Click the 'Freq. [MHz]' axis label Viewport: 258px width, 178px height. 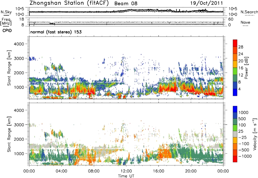pos(6,22)
